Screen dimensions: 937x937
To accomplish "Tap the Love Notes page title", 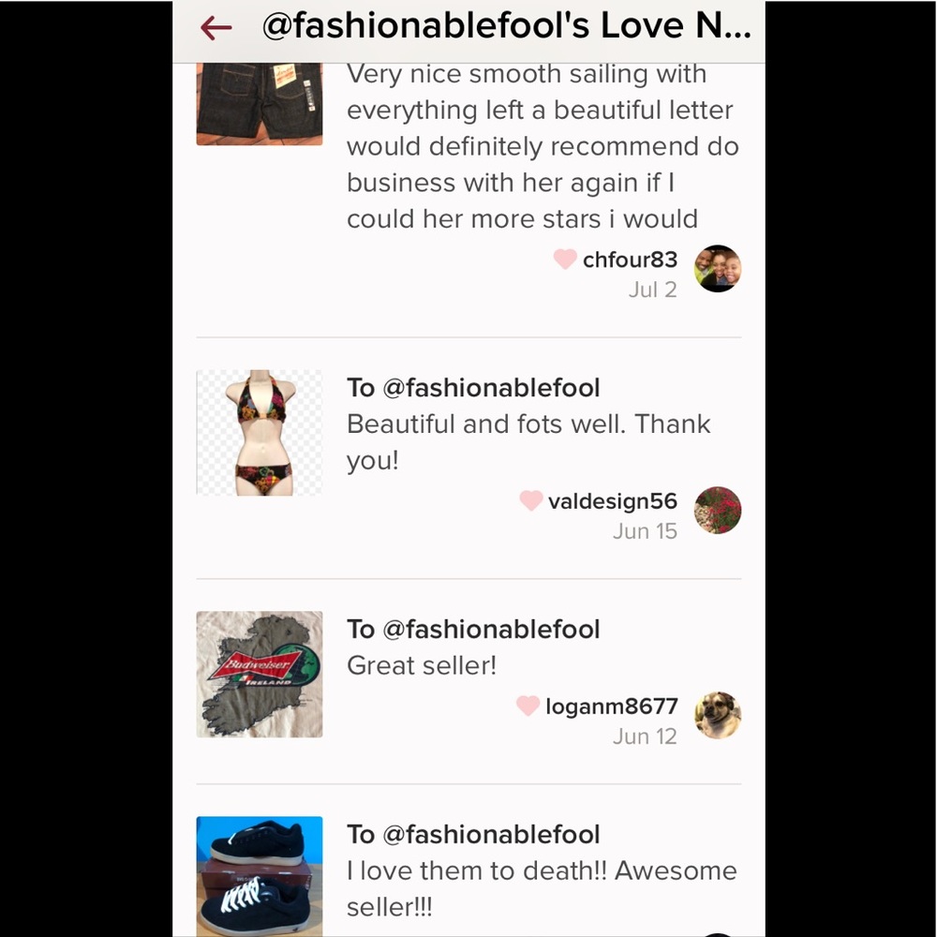I will point(506,25).
